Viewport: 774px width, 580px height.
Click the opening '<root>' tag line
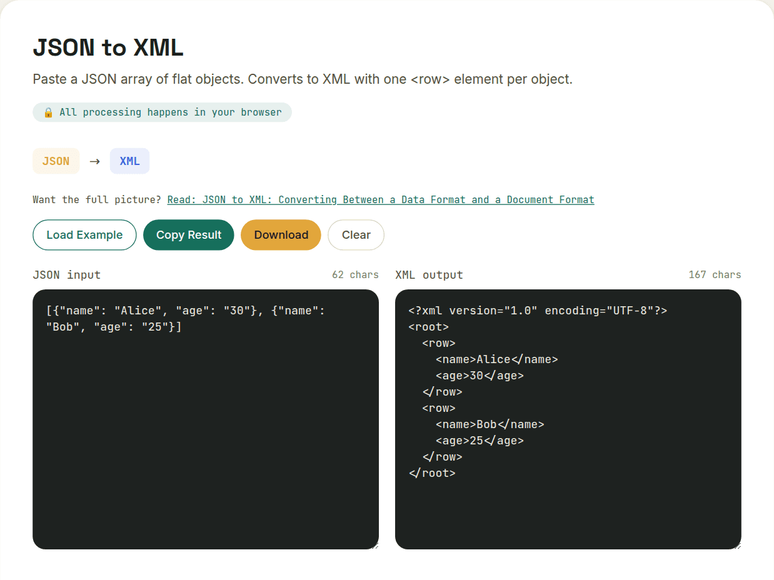point(429,327)
